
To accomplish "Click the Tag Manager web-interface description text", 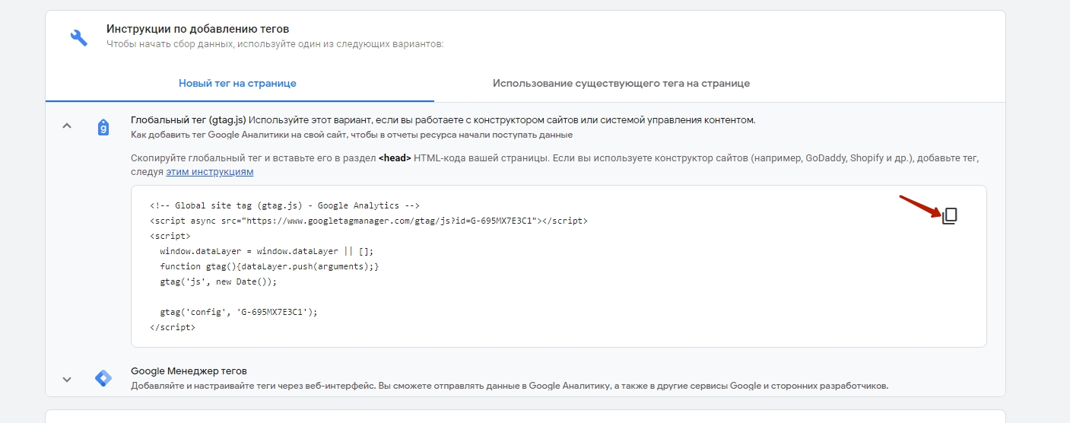I will (x=510, y=386).
